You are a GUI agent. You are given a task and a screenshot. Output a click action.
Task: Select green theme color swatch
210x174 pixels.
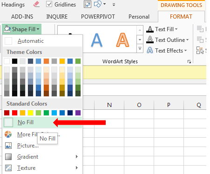(78, 61)
